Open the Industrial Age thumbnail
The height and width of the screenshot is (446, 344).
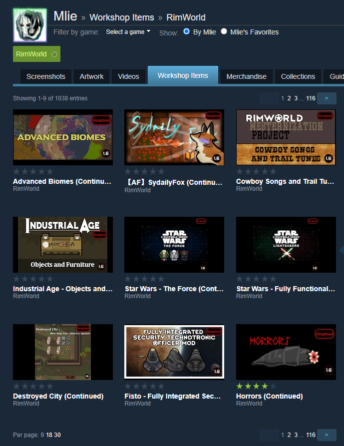click(x=63, y=245)
